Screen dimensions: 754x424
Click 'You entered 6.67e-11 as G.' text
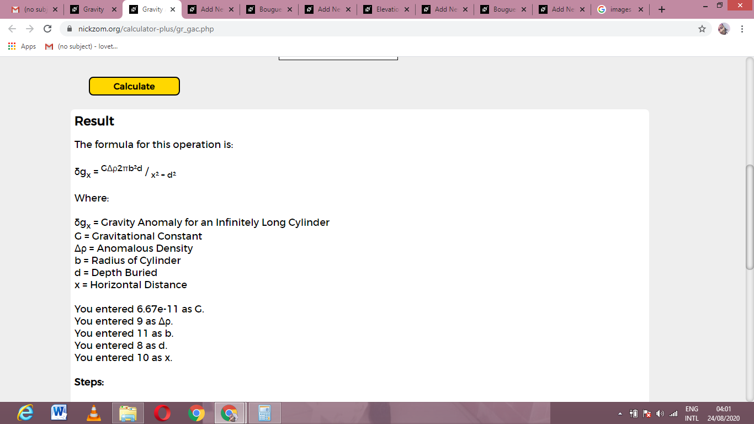[x=140, y=309]
